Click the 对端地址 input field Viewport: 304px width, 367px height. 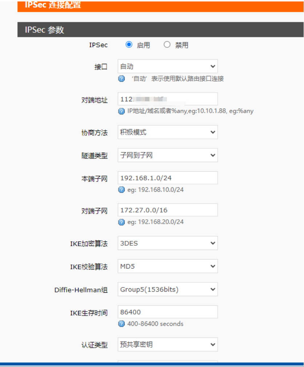[x=168, y=99]
